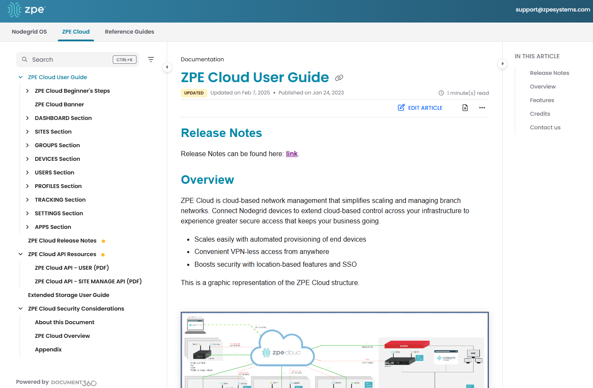Viewport: 593px width, 388px height.
Task: Collapse the left sidebar arrow button
Action: pyautogui.click(x=167, y=67)
